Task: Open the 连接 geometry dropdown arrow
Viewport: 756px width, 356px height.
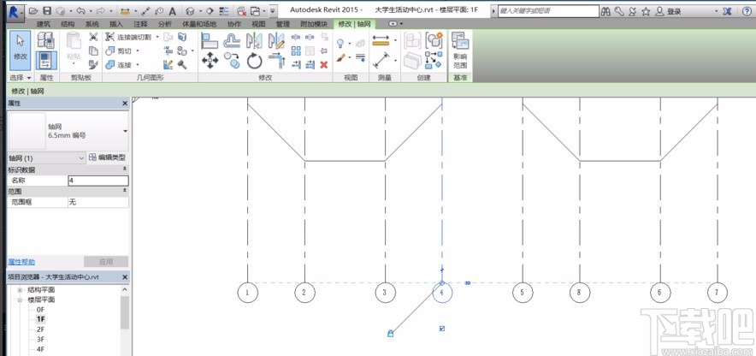Action: pyautogui.click(x=138, y=64)
